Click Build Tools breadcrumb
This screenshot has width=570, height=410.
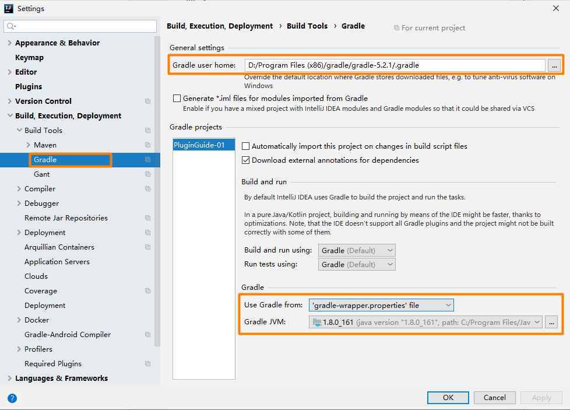(x=307, y=26)
